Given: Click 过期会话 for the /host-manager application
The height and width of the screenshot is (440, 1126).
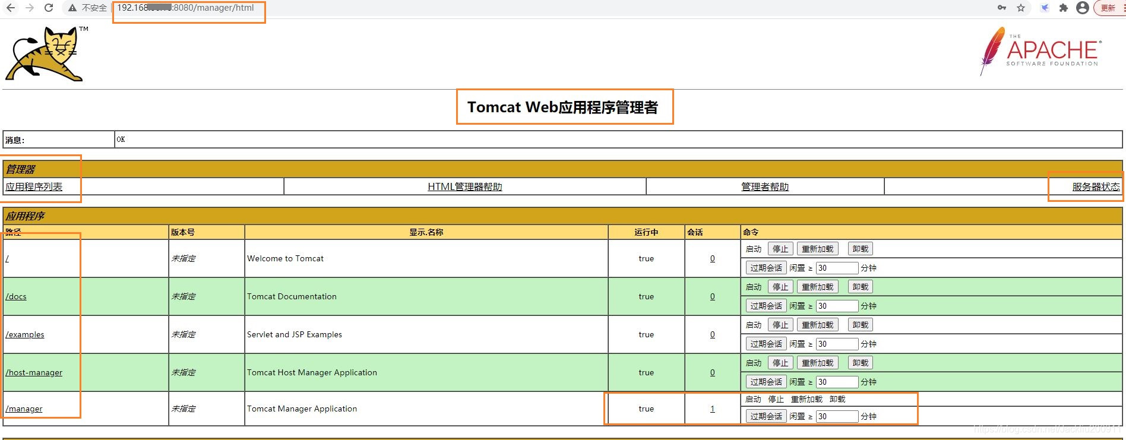Looking at the screenshot, I should pos(766,382).
